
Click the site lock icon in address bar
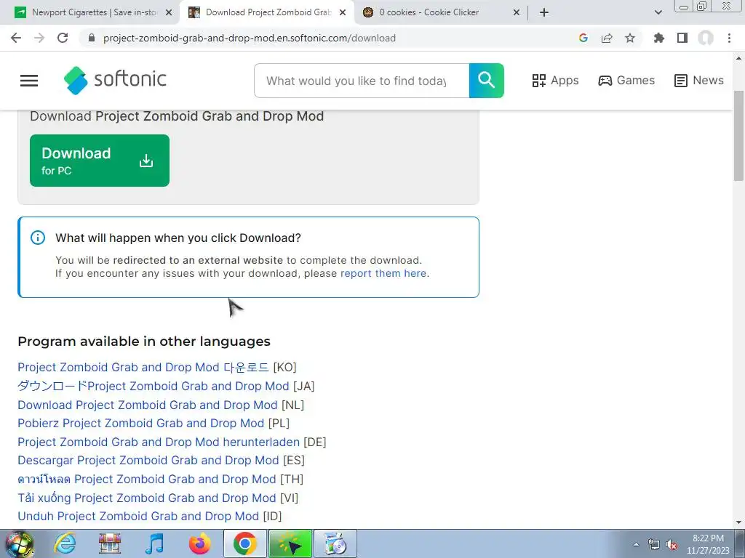point(92,38)
